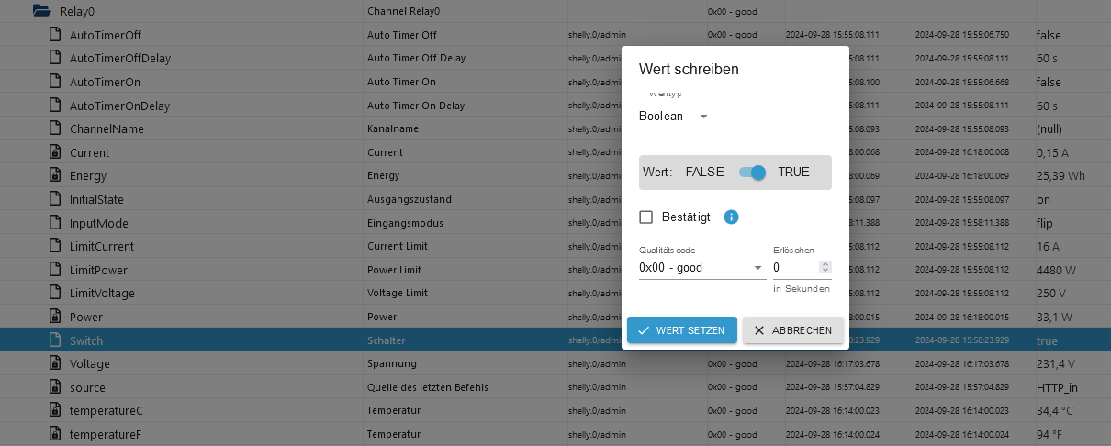The width and height of the screenshot is (1111, 446).
Task: Click the Erlöschen seconds input field
Action: [795, 268]
